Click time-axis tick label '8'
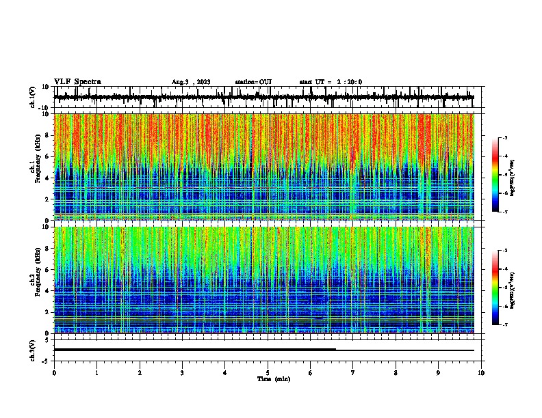This screenshot has height=418, width=542. point(396,373)
